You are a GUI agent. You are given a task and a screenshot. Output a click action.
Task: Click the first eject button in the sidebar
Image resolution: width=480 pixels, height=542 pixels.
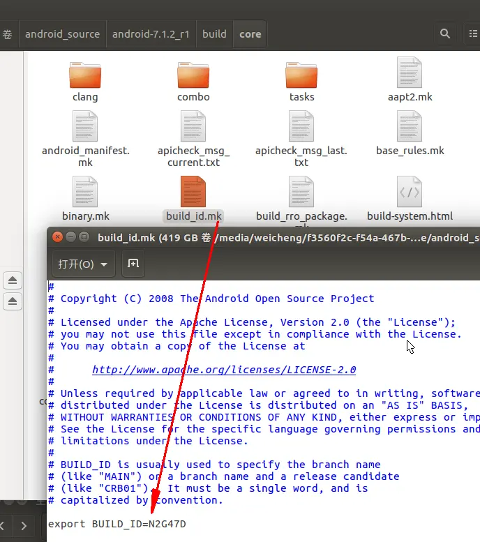(13, 280)
